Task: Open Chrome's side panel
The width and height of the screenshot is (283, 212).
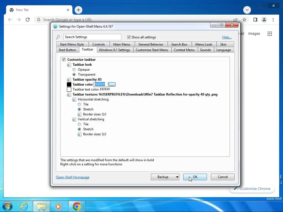Action: click(255, 20)
